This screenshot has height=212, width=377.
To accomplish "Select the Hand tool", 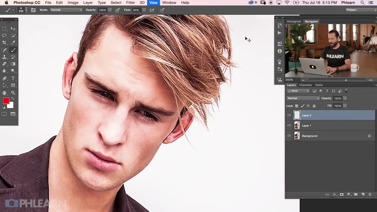I will point(4,93).
